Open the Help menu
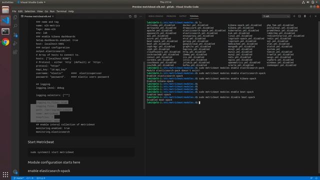 pos(71,11)
